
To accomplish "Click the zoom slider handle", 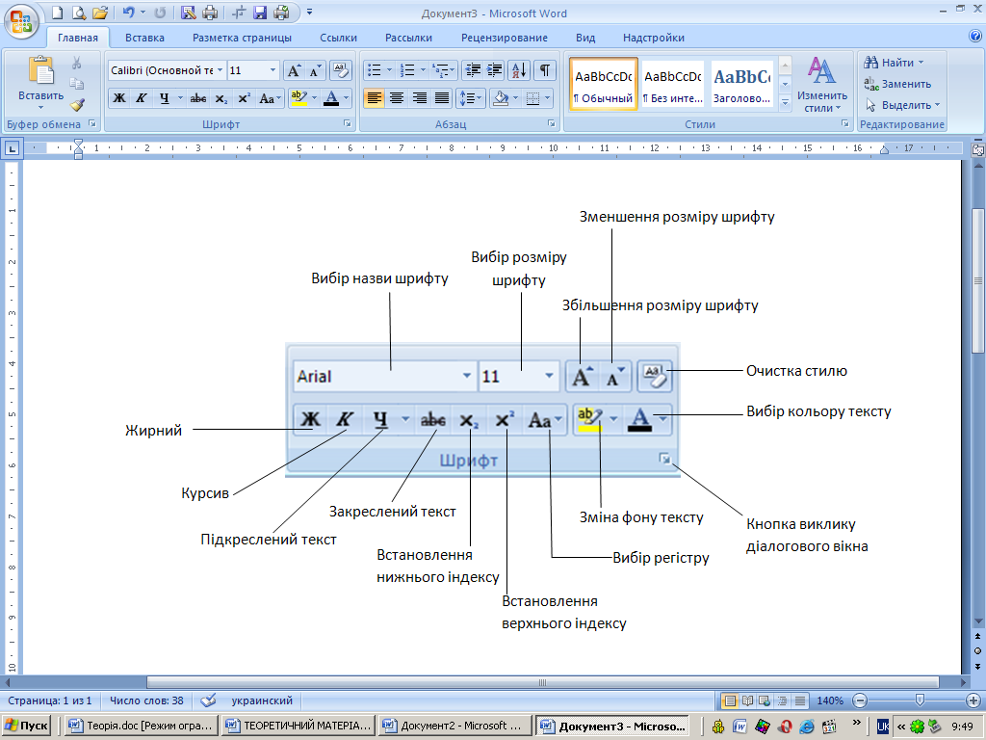I will (920, 700).
